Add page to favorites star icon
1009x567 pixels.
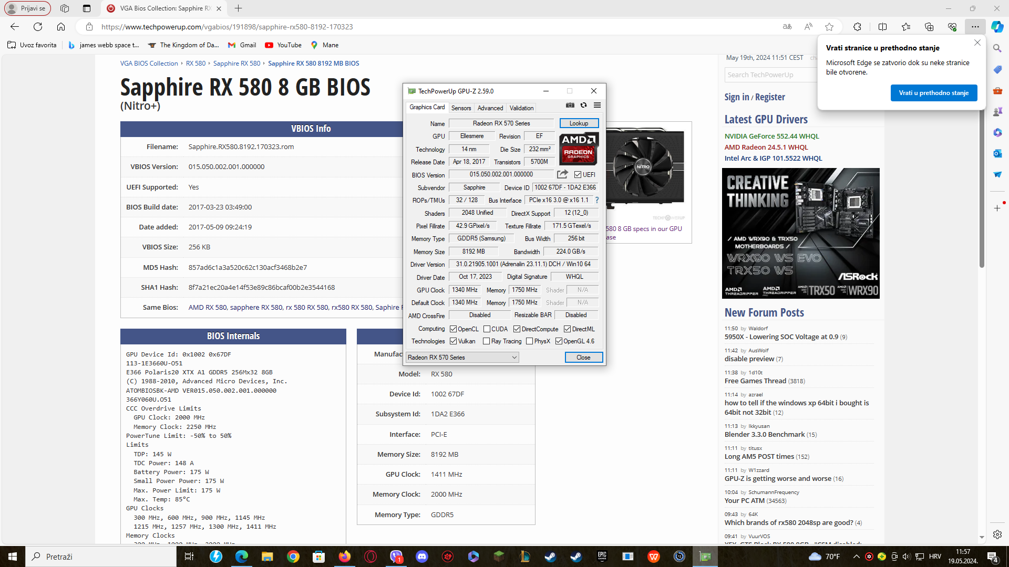point(829,27)
